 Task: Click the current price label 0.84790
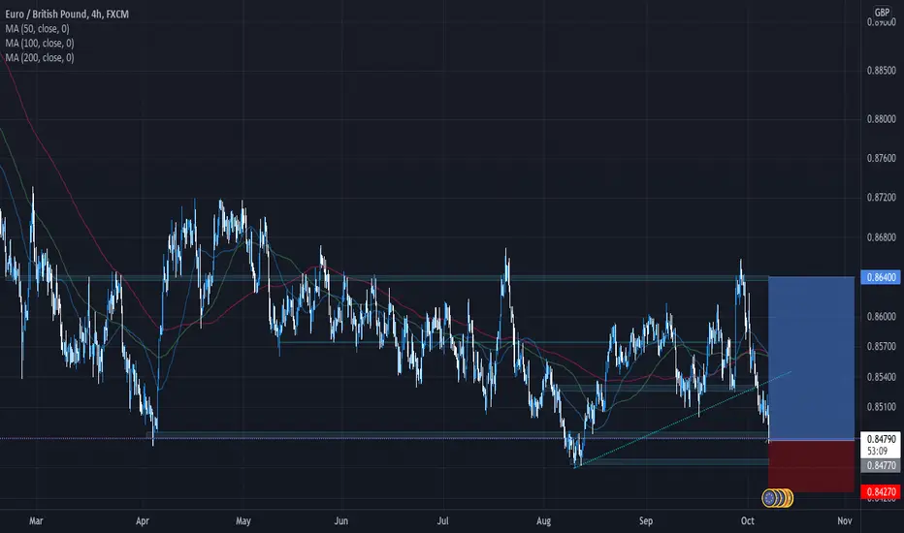881,439
